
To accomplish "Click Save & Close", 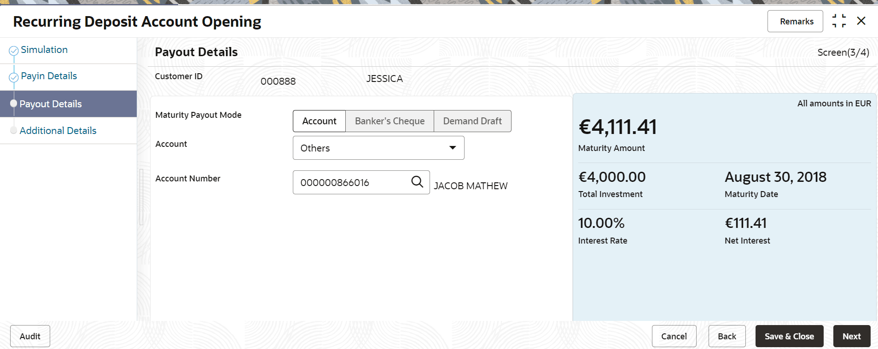I will pos(789,336).
